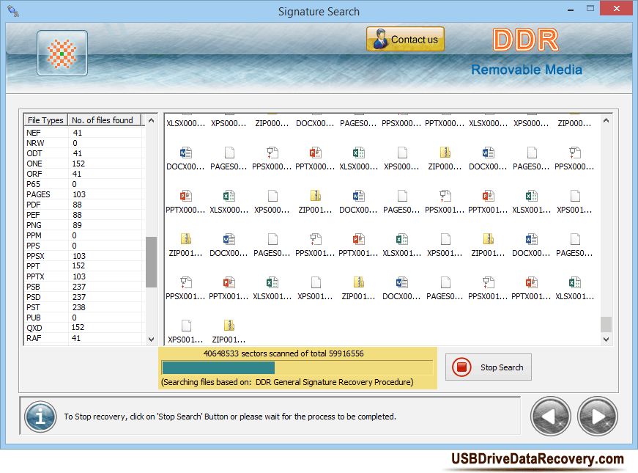Viewport: 638px width, 473px height.
Task: Click the 'To Stop recovery' hint text
Action: click(x=230, y=417)
